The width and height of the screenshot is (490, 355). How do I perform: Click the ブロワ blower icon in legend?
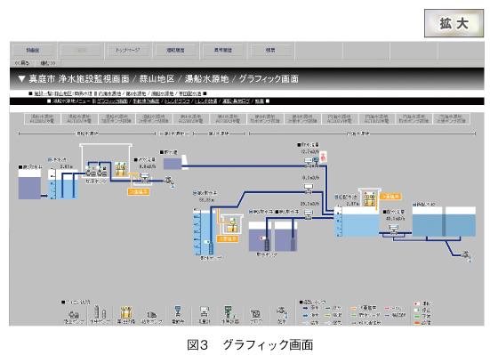coord(255,314)
